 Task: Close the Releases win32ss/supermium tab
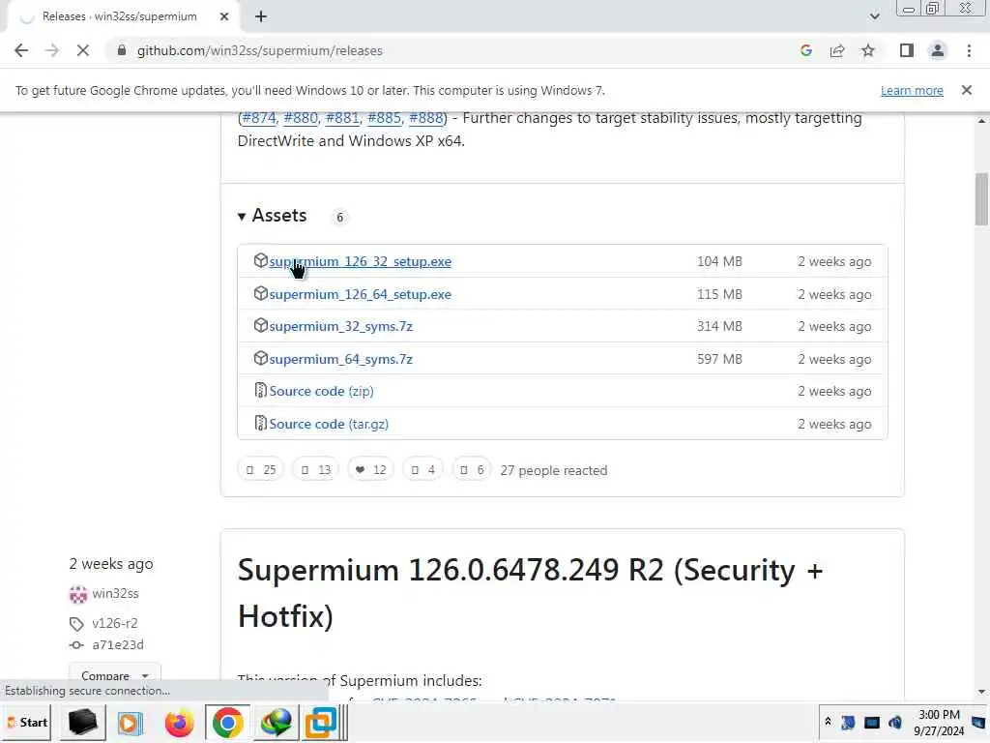224,16
